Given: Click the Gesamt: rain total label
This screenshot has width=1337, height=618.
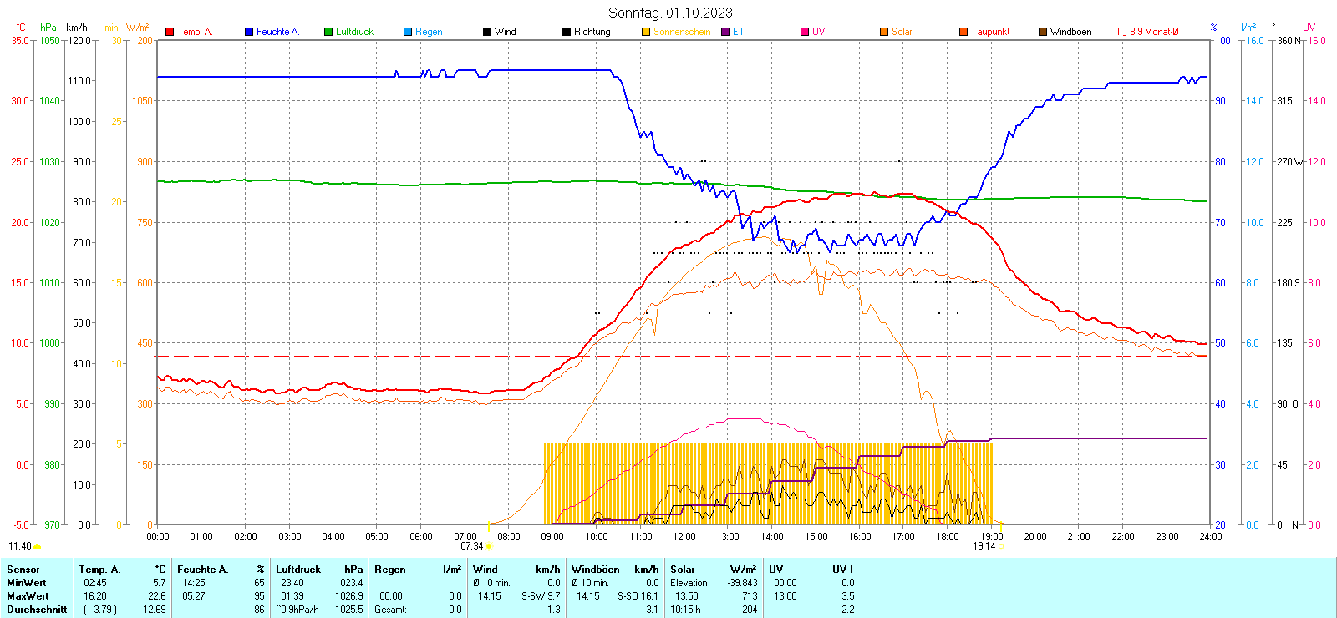Looking at the screenshot, I should pos(390,610).
